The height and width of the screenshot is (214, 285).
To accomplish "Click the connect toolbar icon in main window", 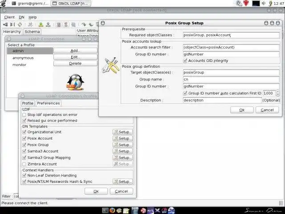I will click(5, 25).
